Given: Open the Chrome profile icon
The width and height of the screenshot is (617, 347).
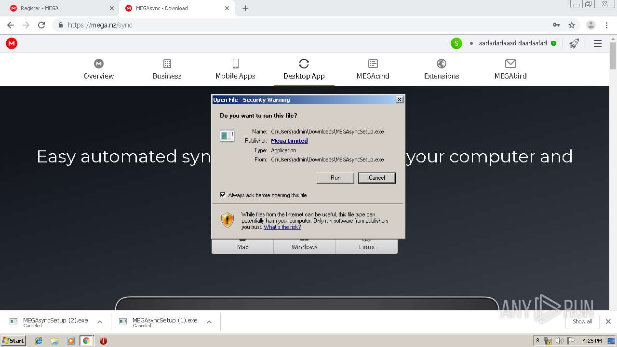Looking at the screenshot, I should click(591, 25).
